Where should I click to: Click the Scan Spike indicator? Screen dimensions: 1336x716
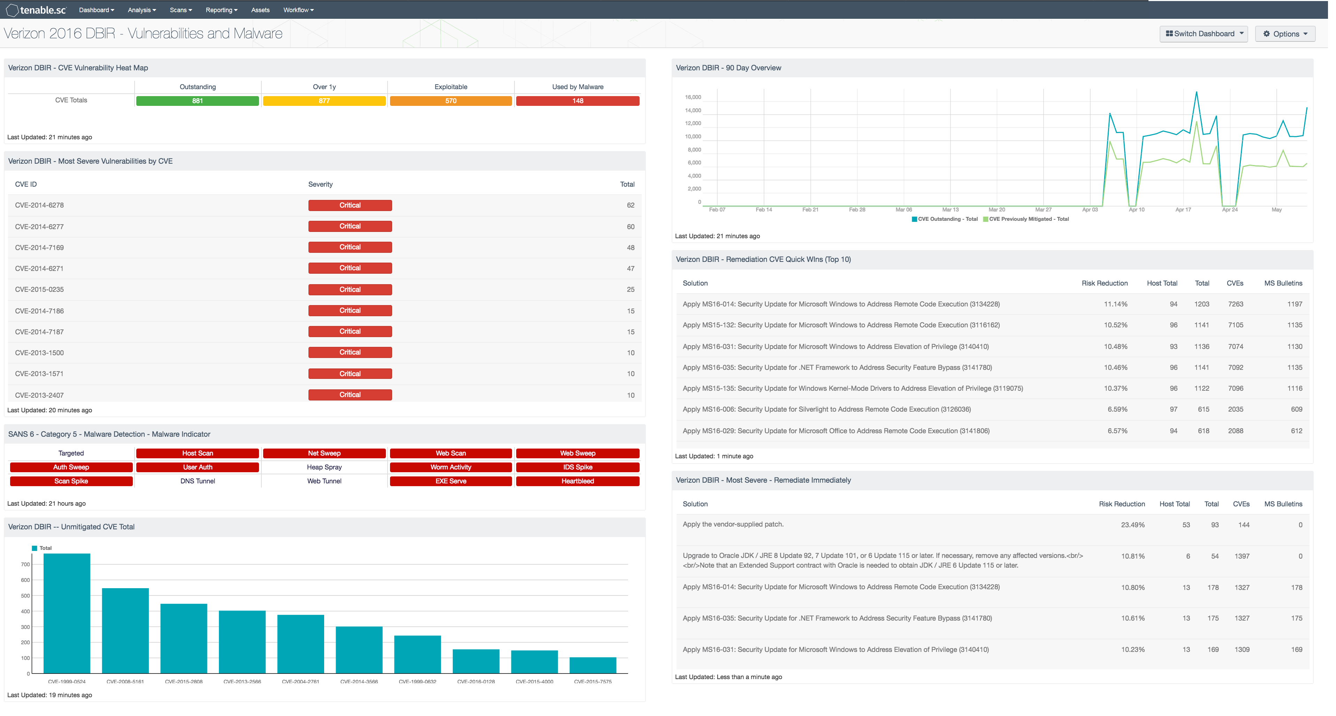click(71, 481)
